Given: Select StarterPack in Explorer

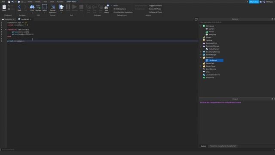Looking at the screenshot, I should click(210, 63).
